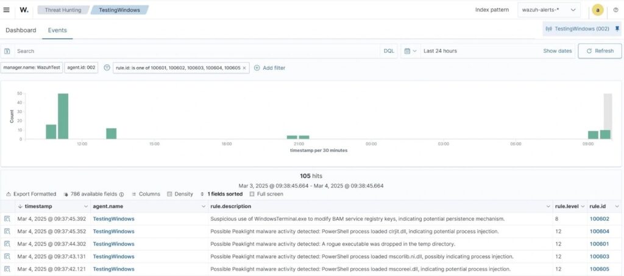Click Export Formatted
Screen dimensions: 624x276
[31, 194]
